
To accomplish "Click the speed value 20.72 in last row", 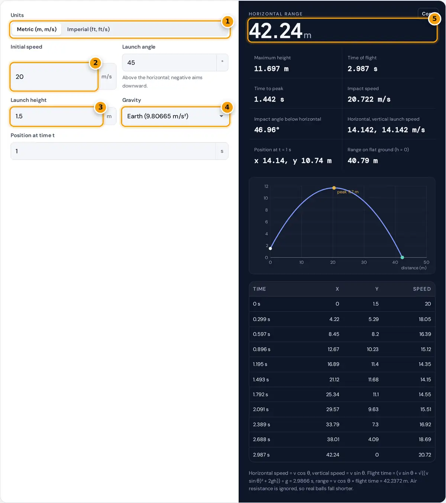I will (425, 455).
